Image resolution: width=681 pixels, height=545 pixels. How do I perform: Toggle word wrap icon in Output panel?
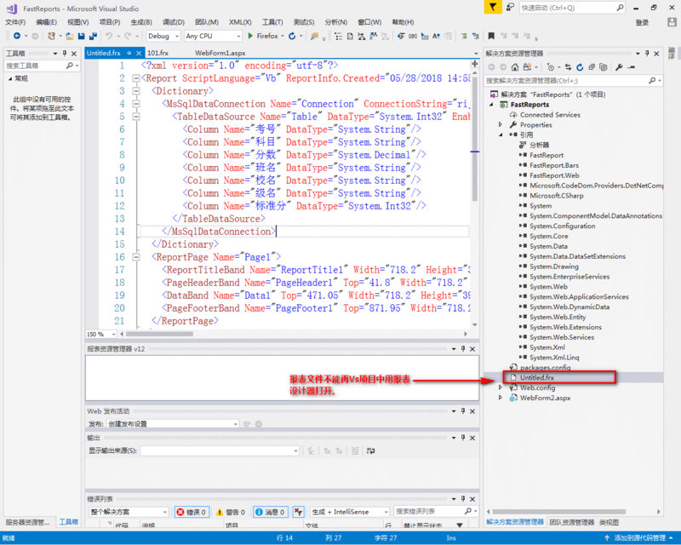coord(370,450)
